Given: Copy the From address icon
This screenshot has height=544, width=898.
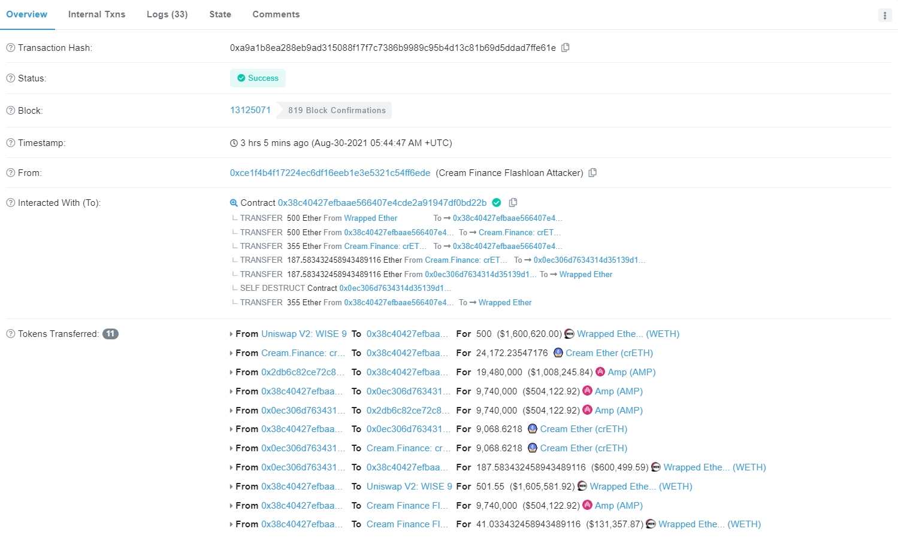Looking at the screenshot, I should 592,172.
